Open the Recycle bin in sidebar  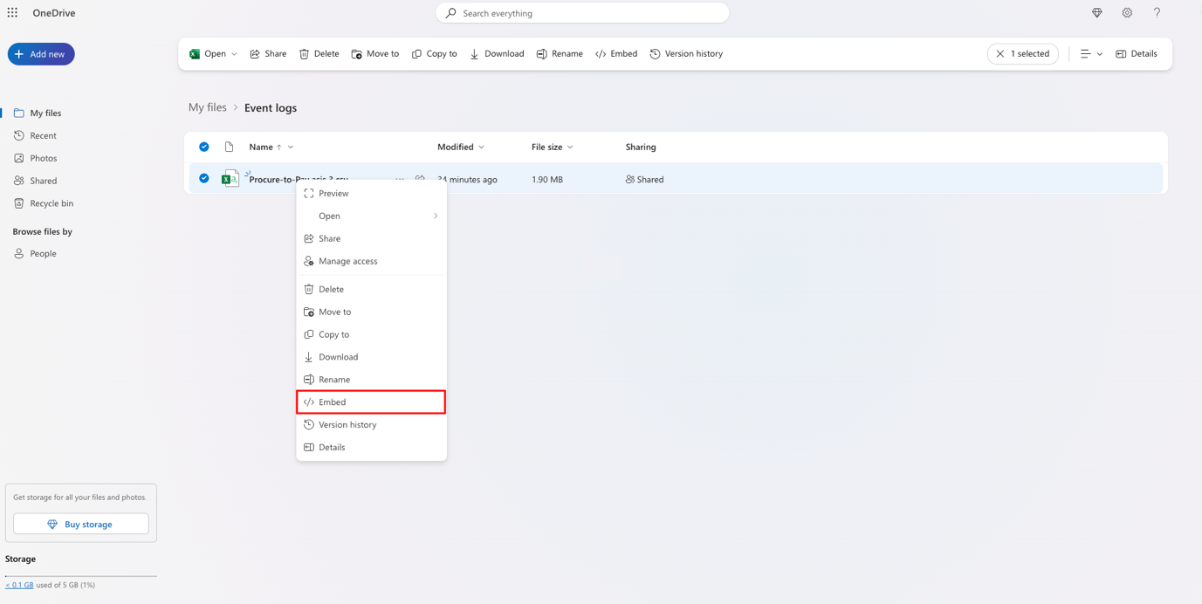pos(52,203)
